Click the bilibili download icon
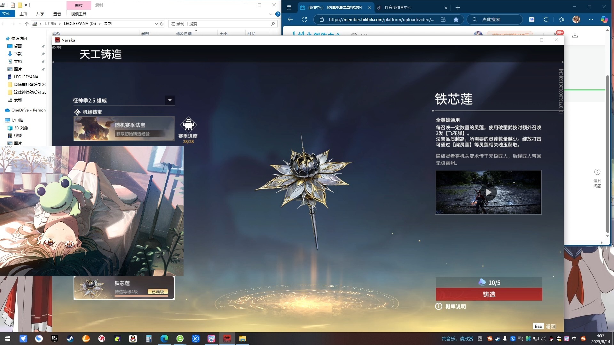 [575, 35]
